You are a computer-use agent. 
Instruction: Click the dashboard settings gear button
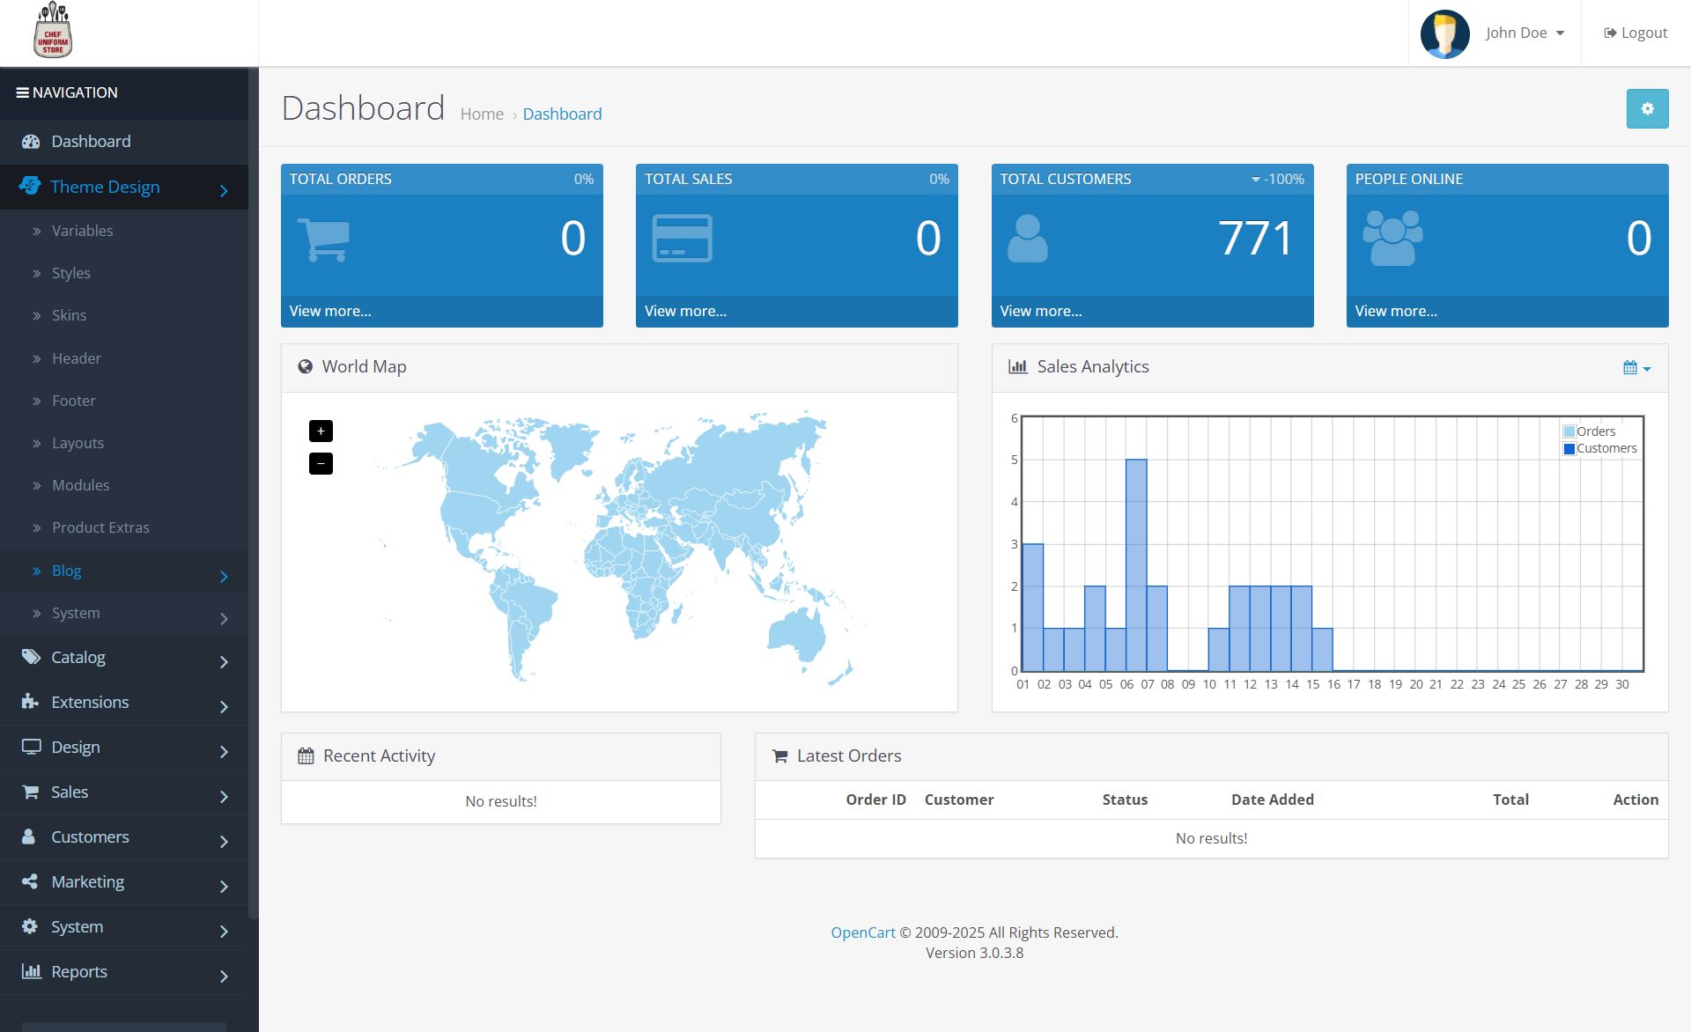[1646, 109]
